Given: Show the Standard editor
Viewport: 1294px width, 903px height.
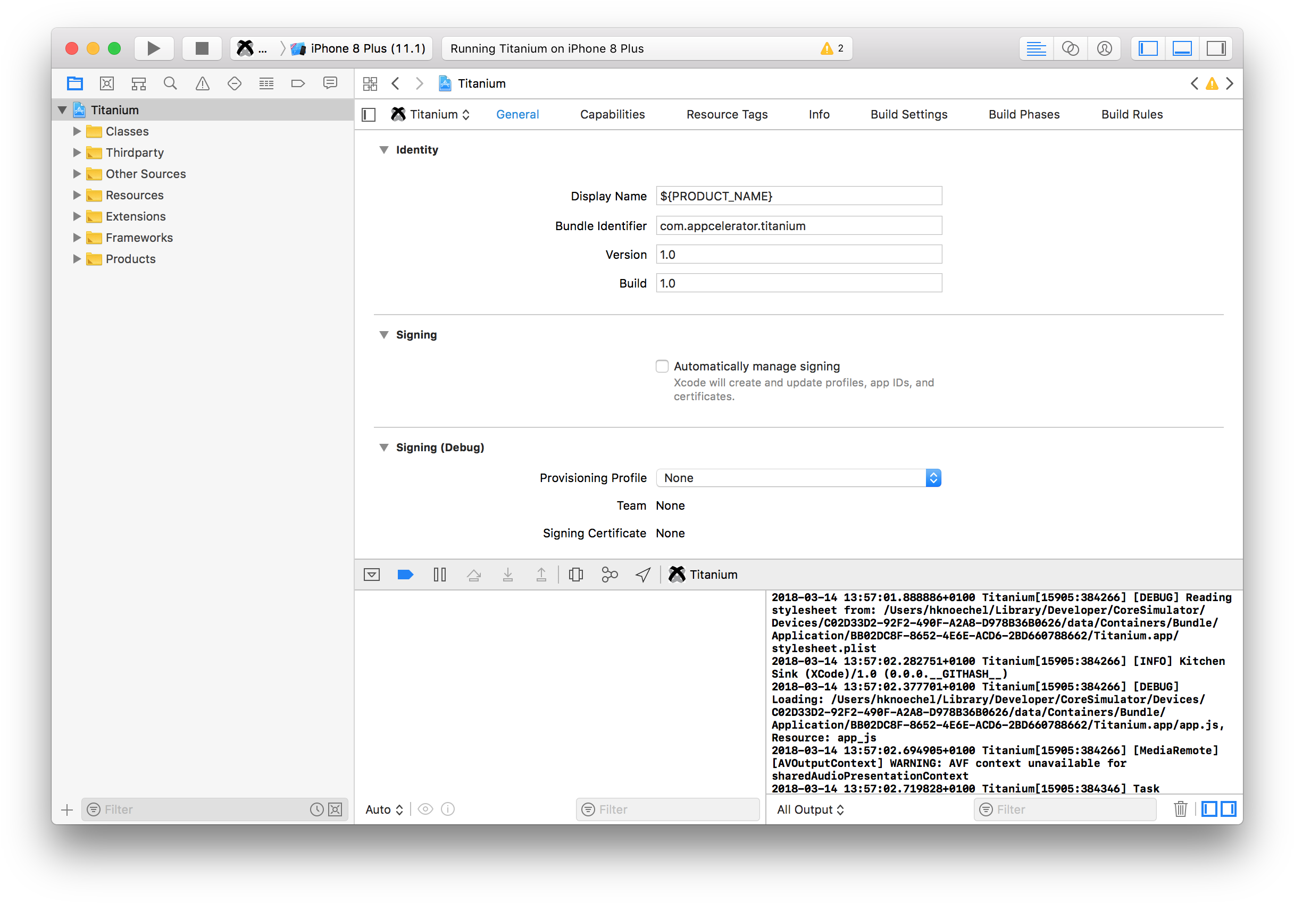Looking at the screenshot, I should click(x=1036, y=48).
